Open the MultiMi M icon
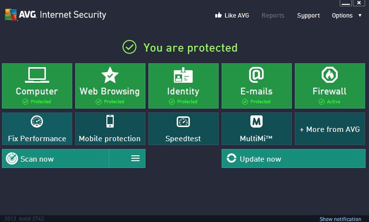Screen dimensions: 369x222 pos(256,122)
